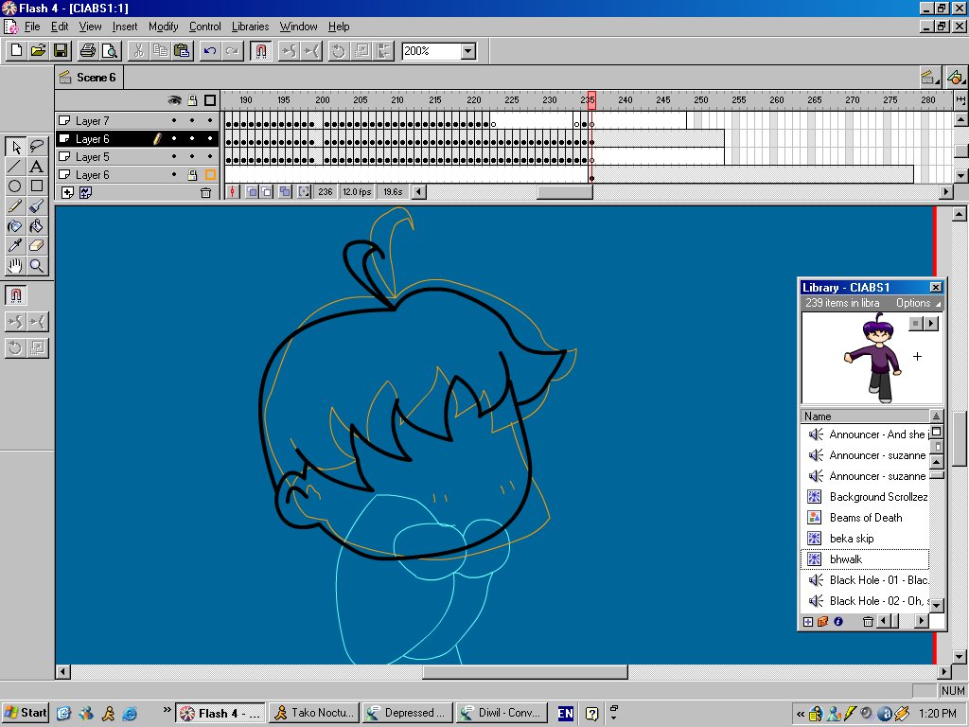Screen dimensions: 969x727
Task: Unlock the bottom Layer 6 padlock
Action: [x=192, y=175]
